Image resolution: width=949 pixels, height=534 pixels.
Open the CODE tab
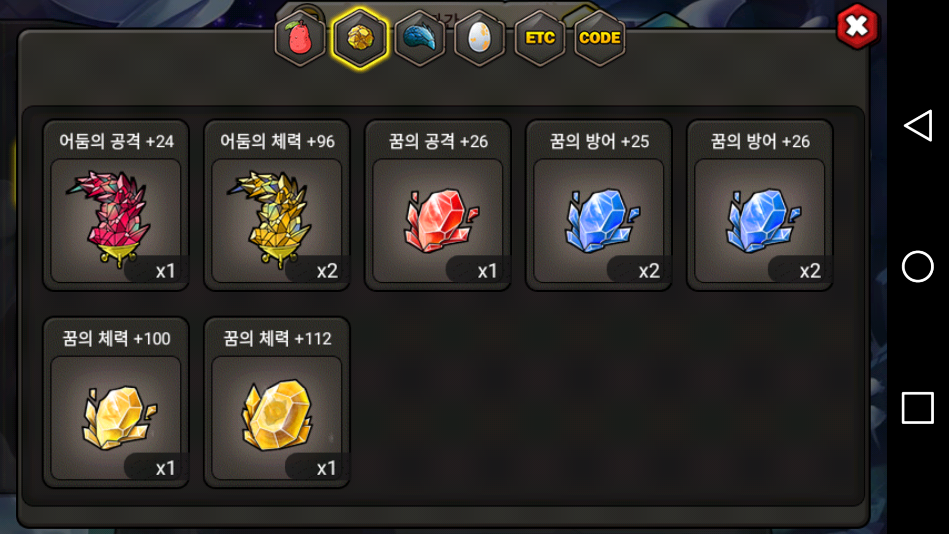point(600,39)
